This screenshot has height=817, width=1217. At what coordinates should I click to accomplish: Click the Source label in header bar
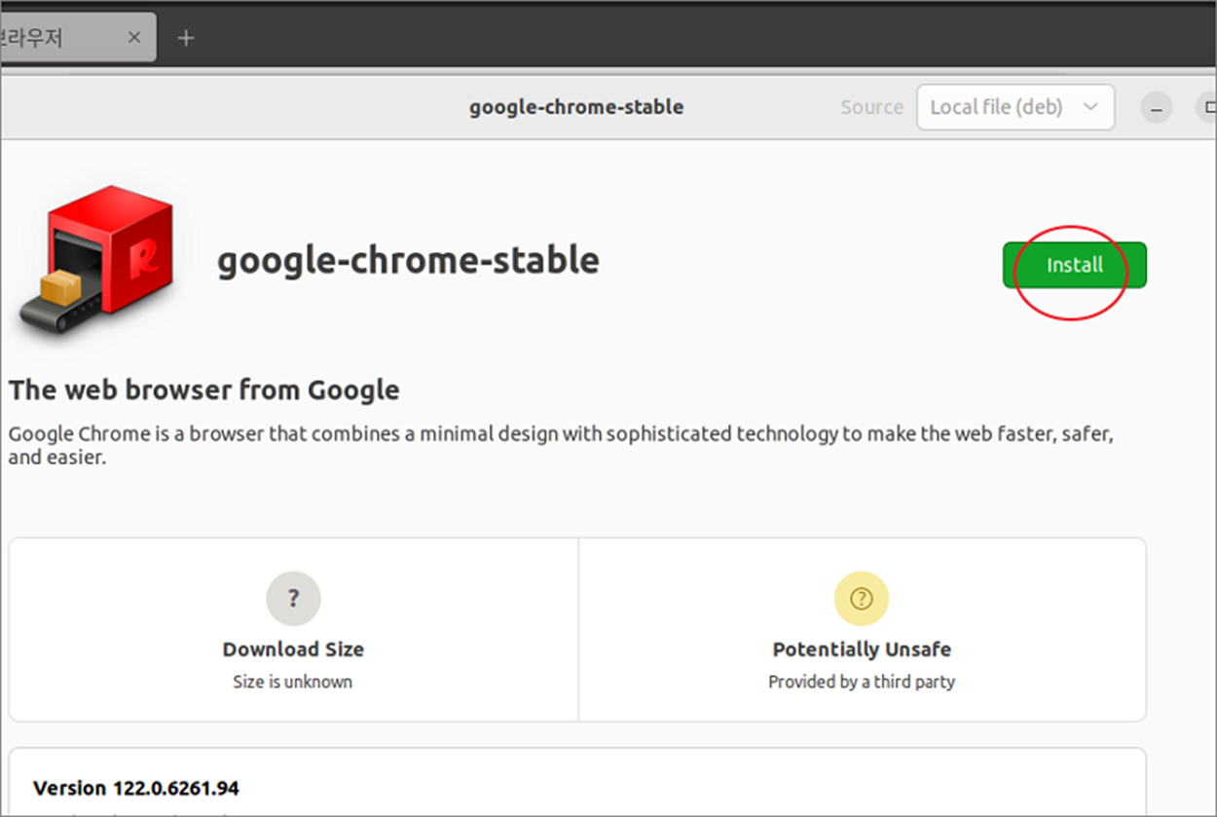(871, 107)
